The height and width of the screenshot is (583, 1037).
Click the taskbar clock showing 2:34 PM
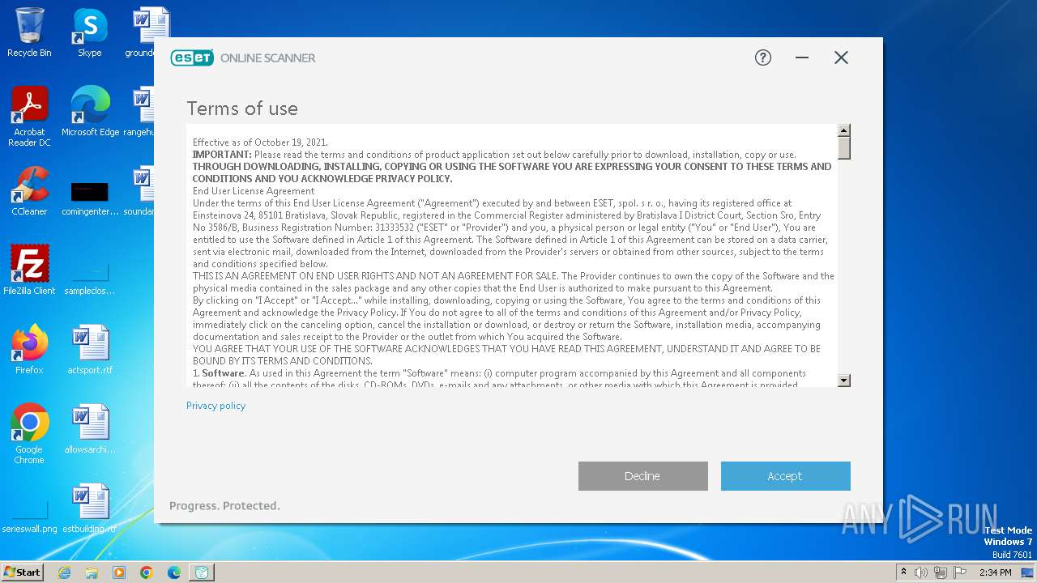pyautogui.click(x=996, y=572)
